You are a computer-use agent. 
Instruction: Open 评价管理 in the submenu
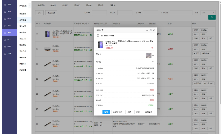coord(23,26)
